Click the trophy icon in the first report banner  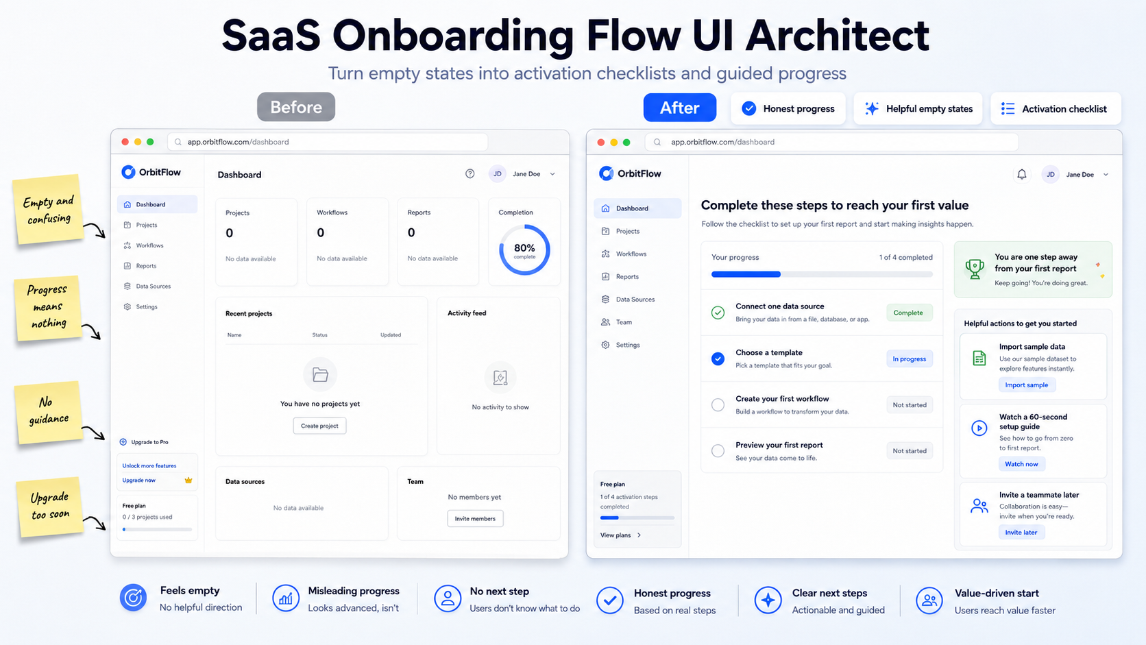[x=975, y=269]
